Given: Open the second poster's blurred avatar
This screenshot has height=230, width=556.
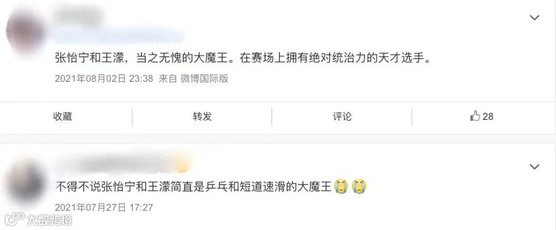Looking at the screenshot, I should click(x=26, y=182).
